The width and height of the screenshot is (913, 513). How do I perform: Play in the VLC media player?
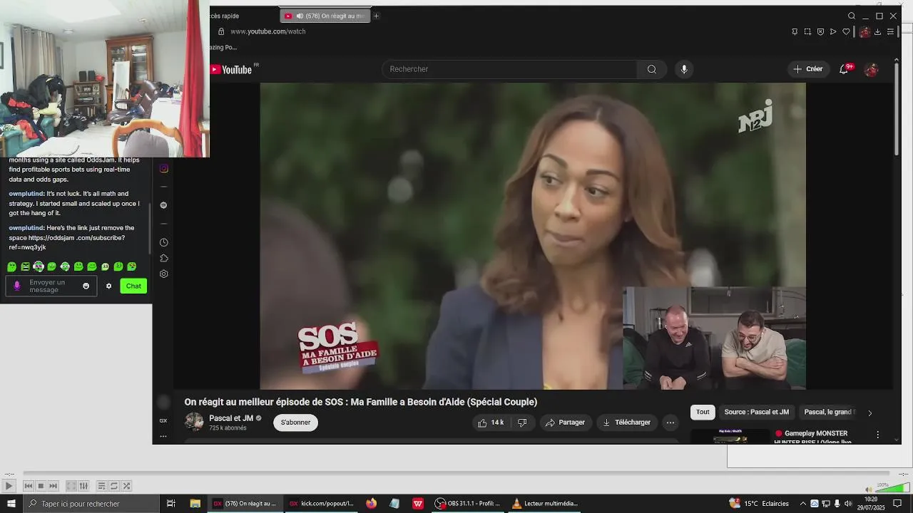click(9, 486)
